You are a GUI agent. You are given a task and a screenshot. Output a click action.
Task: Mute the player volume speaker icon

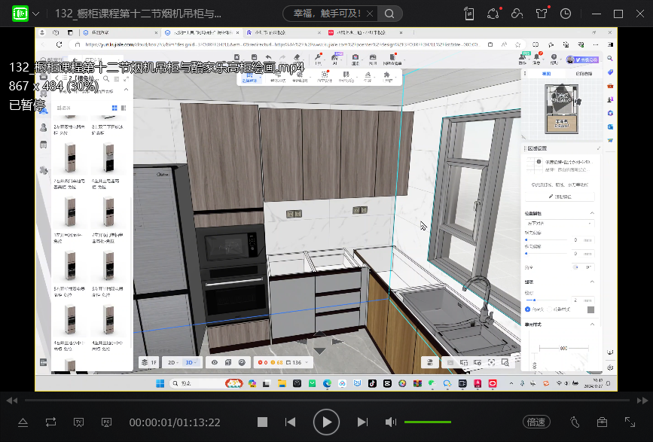[x=391, y=422]
